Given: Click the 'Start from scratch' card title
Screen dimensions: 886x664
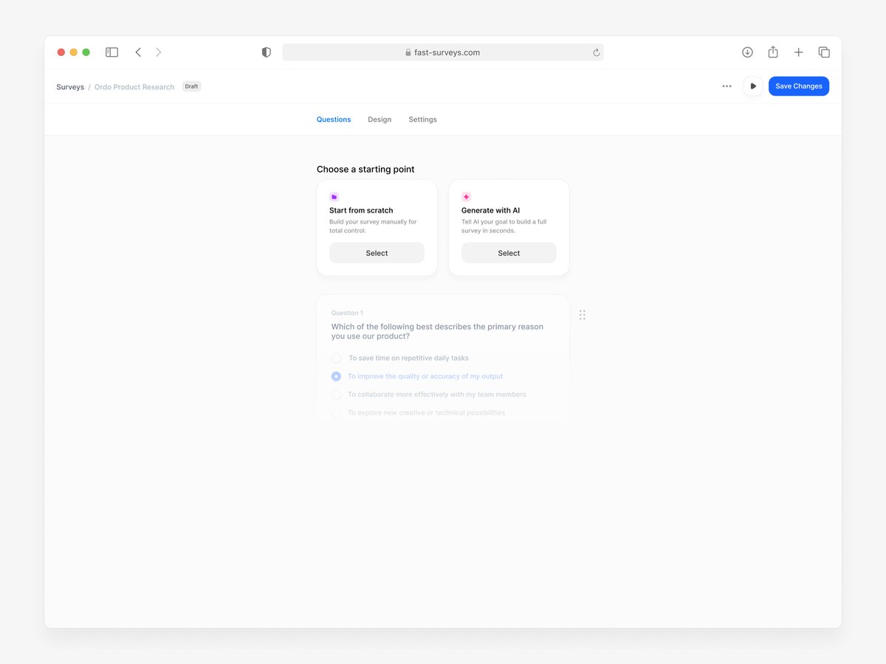Looking at the screenshot, I should [x=361, y=210].
